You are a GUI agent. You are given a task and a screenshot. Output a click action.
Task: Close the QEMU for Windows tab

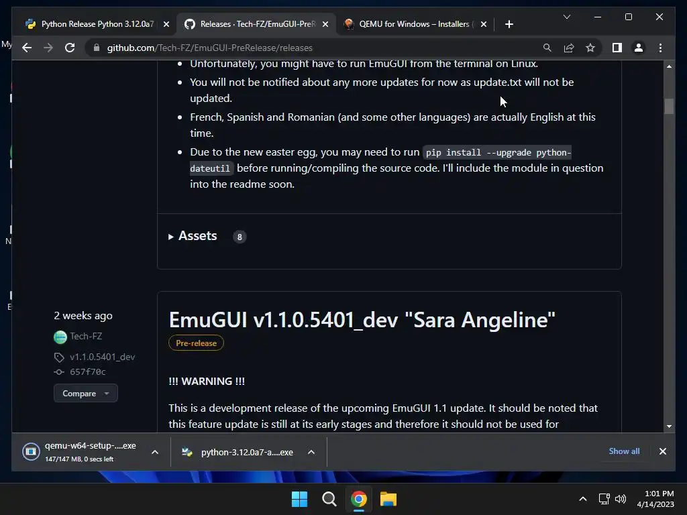click(x=483, y=25)
